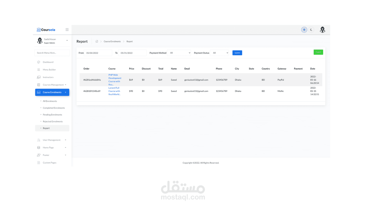Click the green Export button
The height and width of the screenshot is (205, 366).
(x=318, y=52)
